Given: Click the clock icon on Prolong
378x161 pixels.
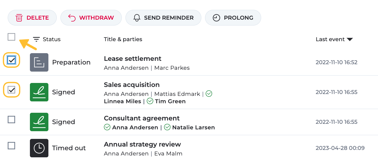Looking at the screenshot, I should click(x=216, y=18).
